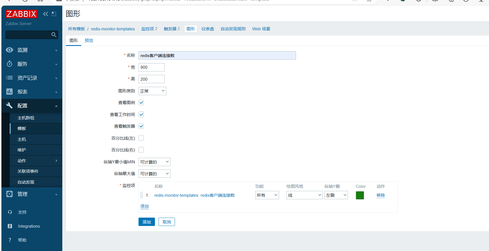
Task: Click the green color swatch
Action: point(360,195)
